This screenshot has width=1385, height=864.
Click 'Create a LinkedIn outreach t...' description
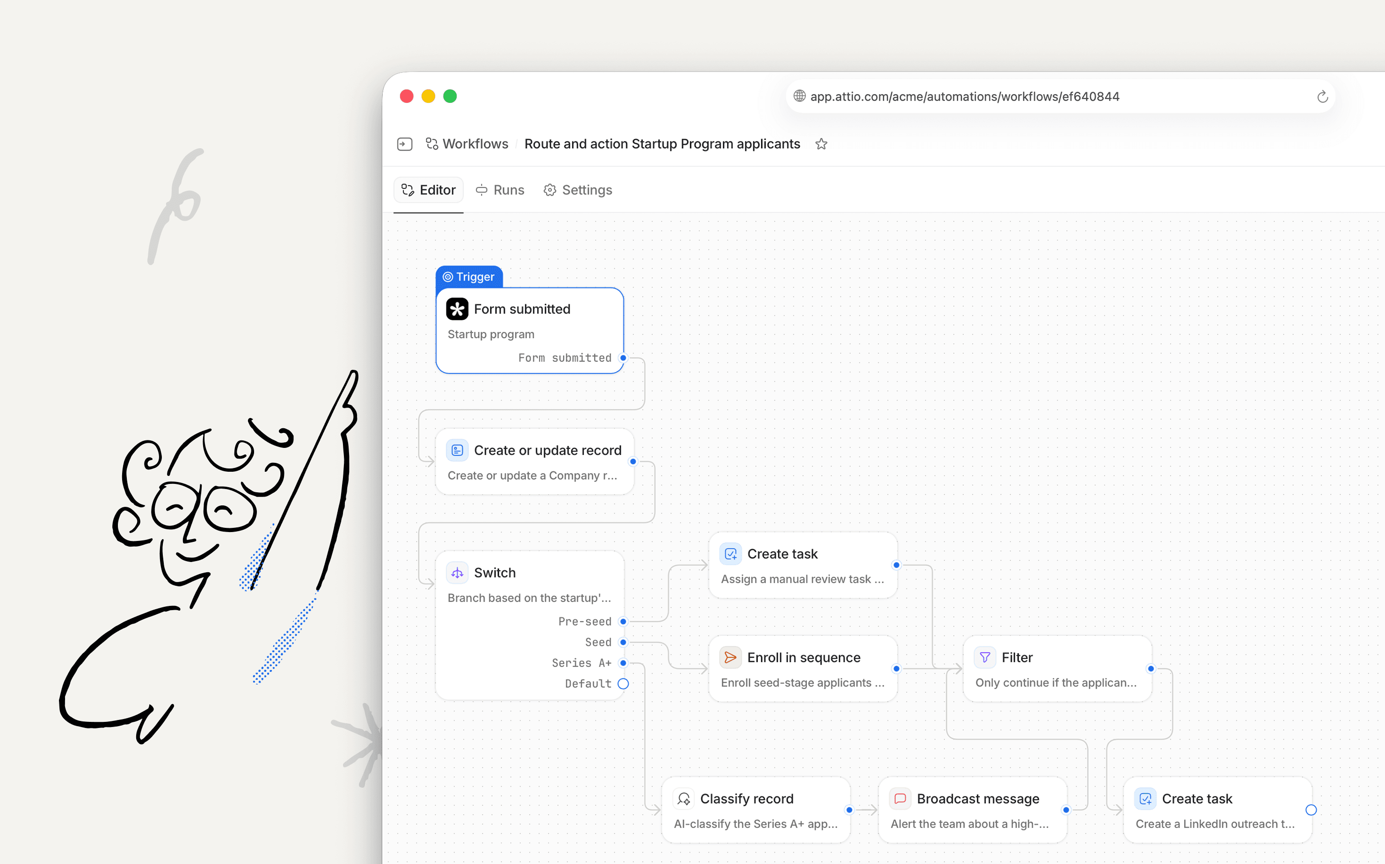pos(1215,823)
